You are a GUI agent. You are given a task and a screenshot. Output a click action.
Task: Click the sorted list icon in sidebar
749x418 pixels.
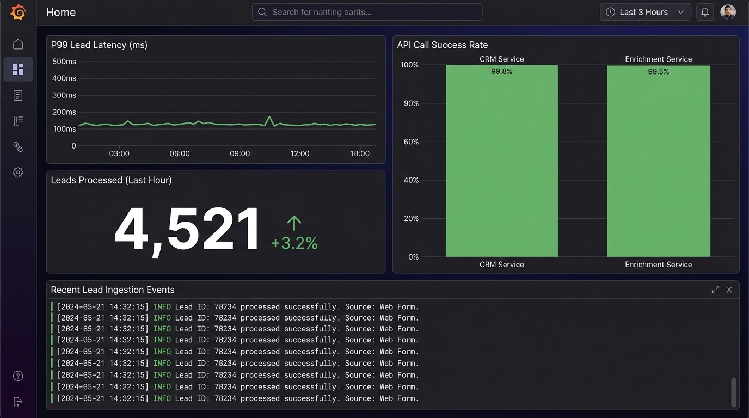[x=18, y=121]
